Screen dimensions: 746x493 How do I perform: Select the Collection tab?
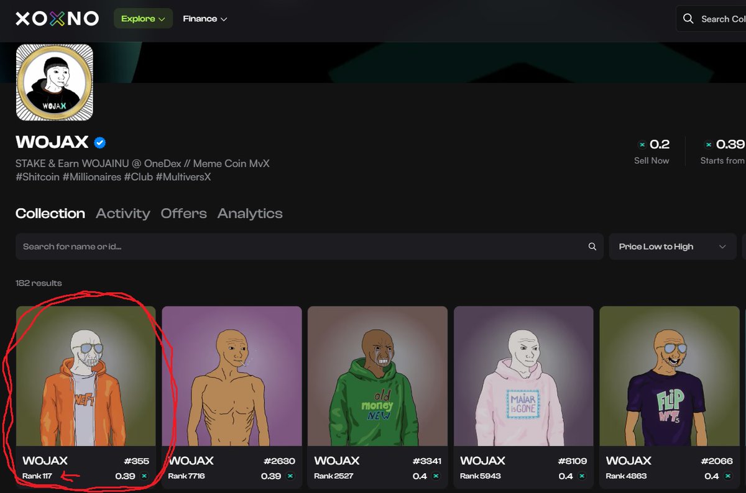tap(50, 214)
